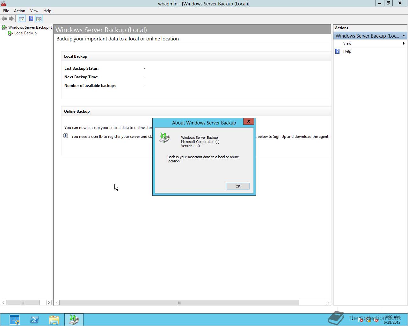
Task: Select Windows Server Backup node in tree
Action: (x=30, y=27)
